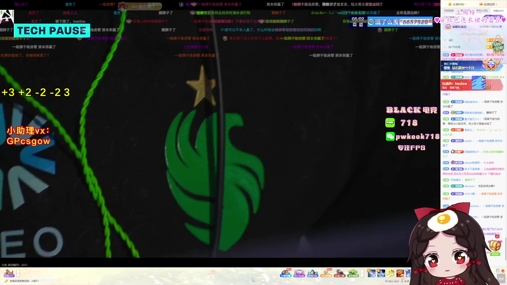The image size is (507, 285).
Task: Collapse the task hall panel arrow
Action: [x=18, y=273]
